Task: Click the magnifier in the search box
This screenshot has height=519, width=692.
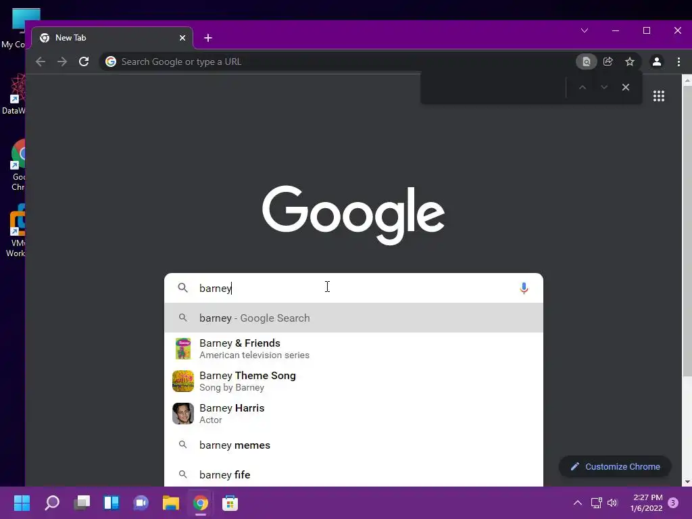Action: (182, 288)
